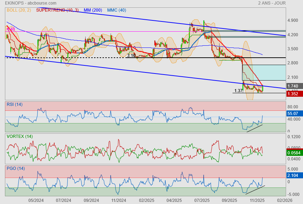
Task: Click the 05/2024 date axis label
Action: click(36, 200)
